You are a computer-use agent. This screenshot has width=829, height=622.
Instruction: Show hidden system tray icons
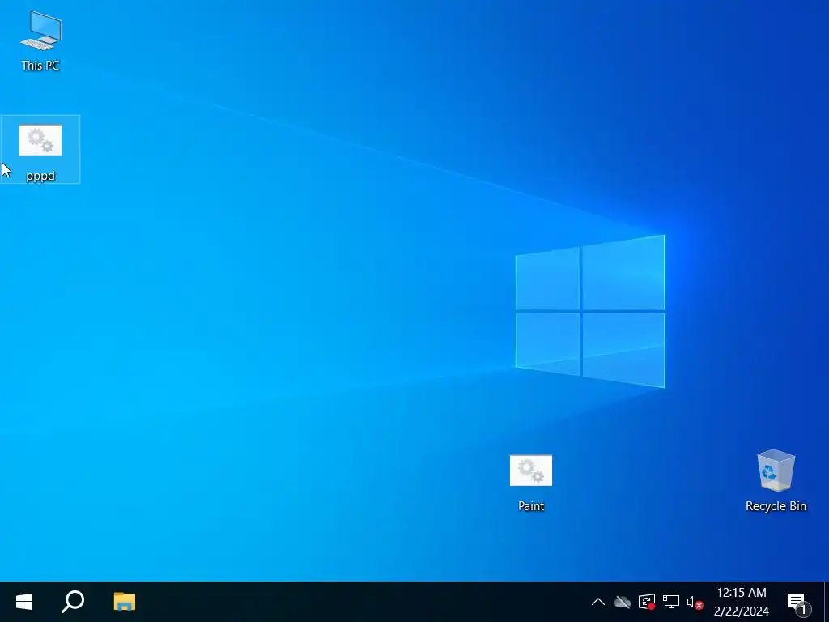(x=598, y=602)
